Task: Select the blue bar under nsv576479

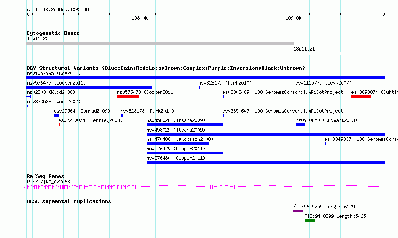Action: 185,153
